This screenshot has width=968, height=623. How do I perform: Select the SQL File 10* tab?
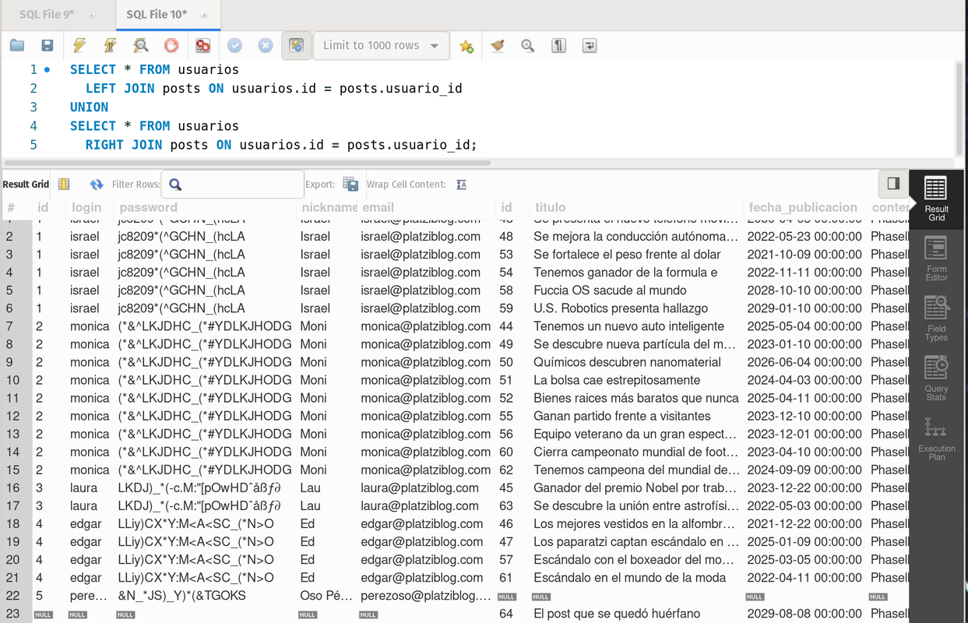coord(157,15)
